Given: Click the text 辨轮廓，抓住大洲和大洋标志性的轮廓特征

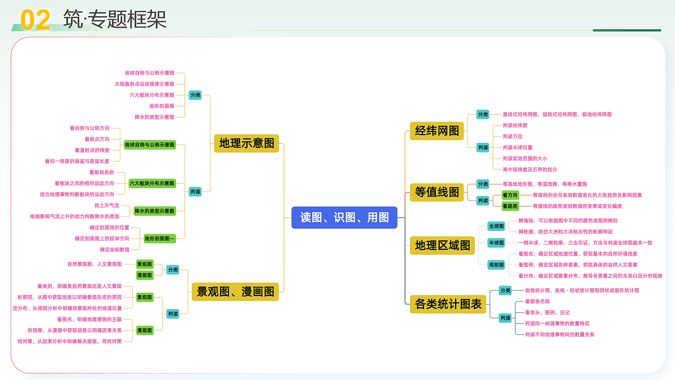Looking at the screenshot, I should point(565,232).
